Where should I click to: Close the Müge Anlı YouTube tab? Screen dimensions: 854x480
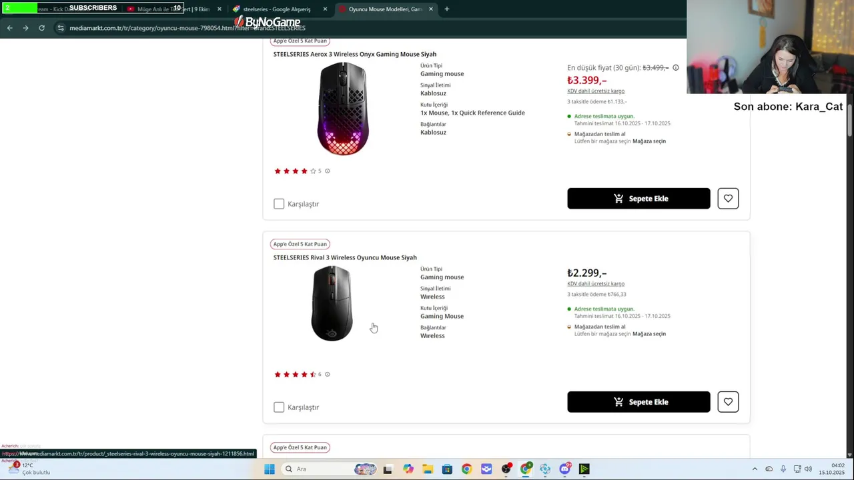pyautogui.click(x=219, y=9)
